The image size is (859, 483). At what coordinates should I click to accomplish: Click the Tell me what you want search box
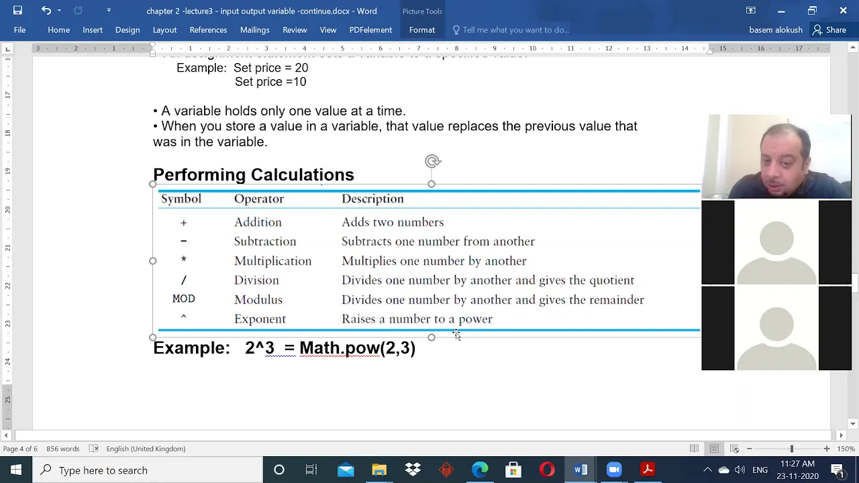click(510, 30)
